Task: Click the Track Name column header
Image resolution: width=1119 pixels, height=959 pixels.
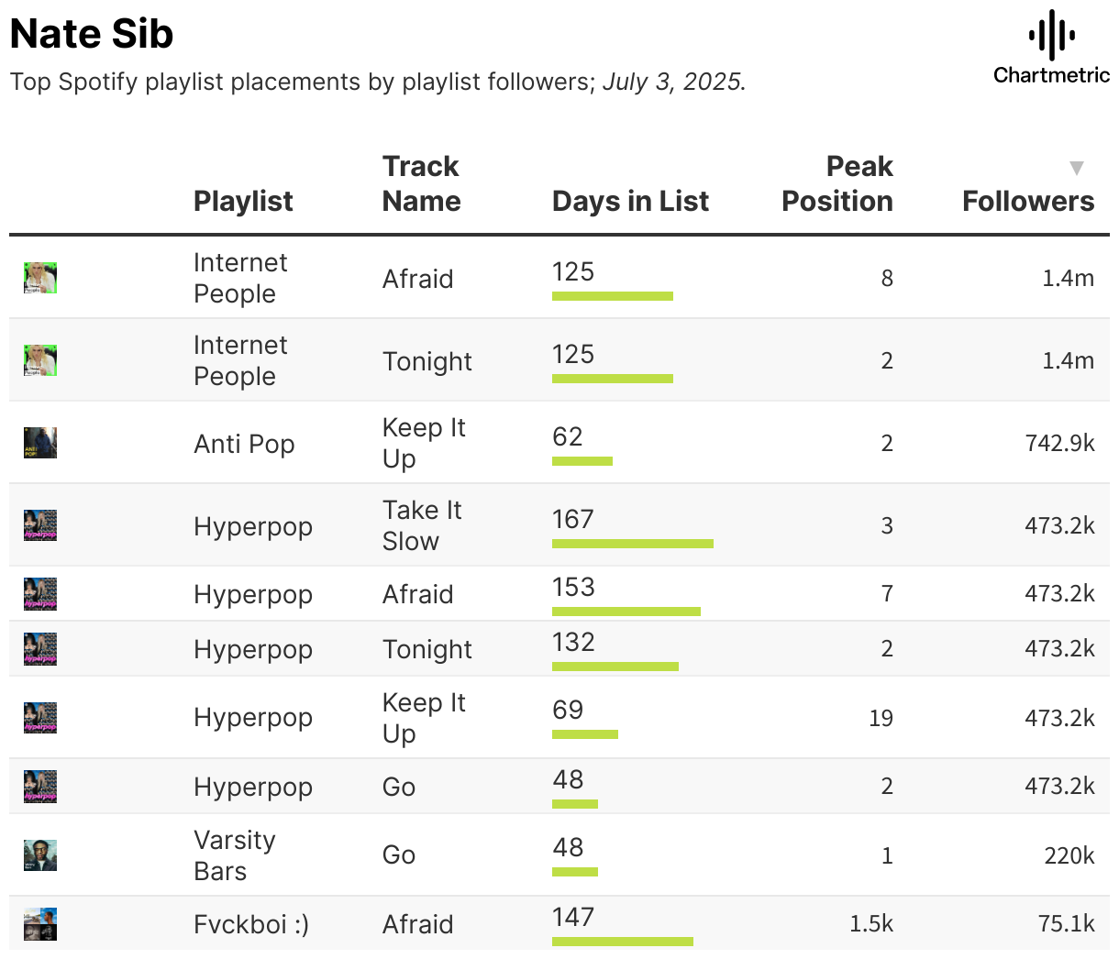Action: click(x=421, y=183)
